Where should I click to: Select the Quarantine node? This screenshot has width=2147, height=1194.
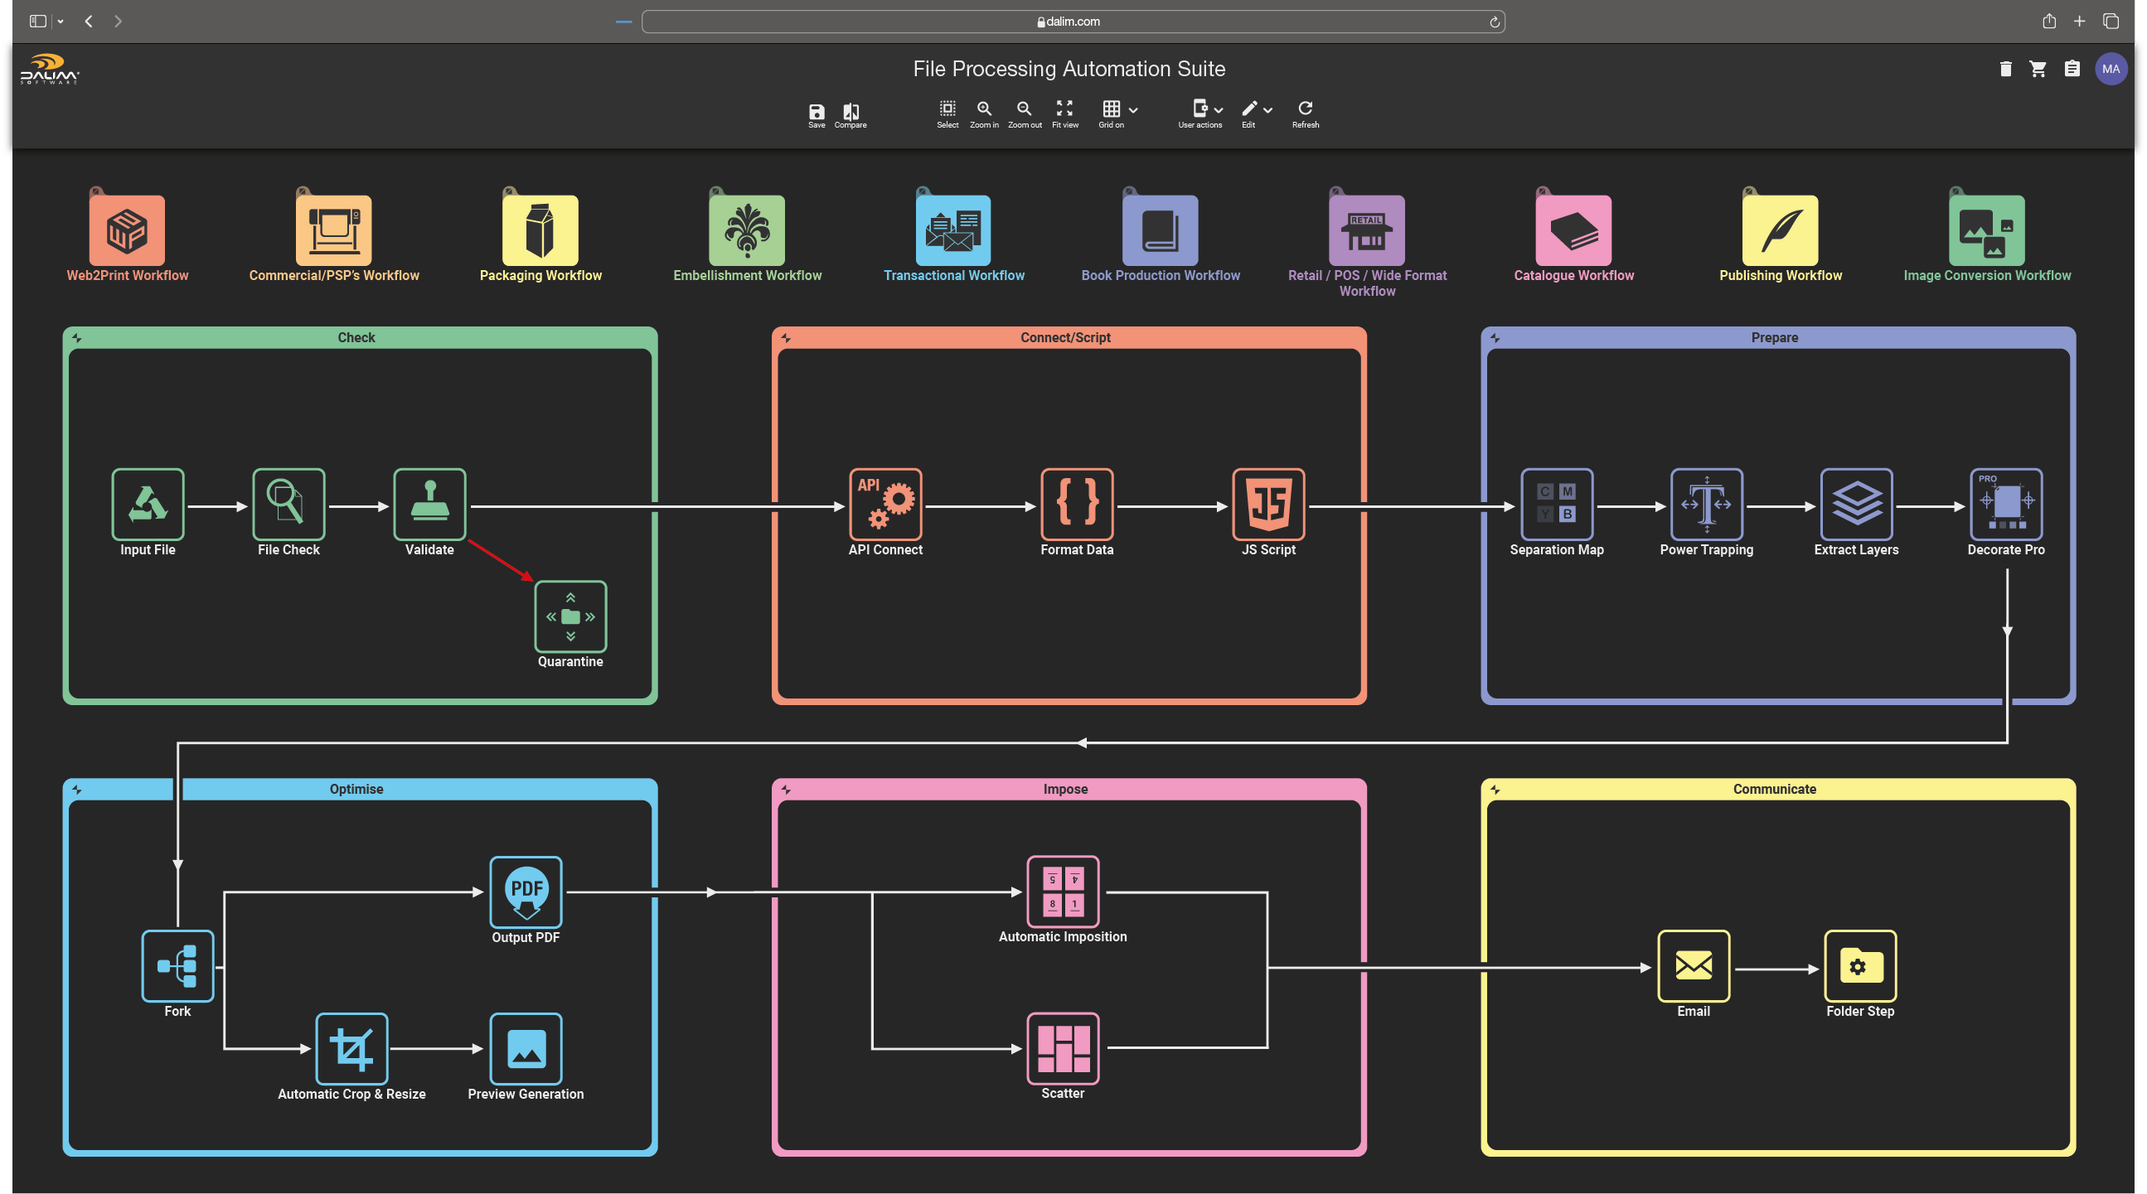click(x=570, y=616)
